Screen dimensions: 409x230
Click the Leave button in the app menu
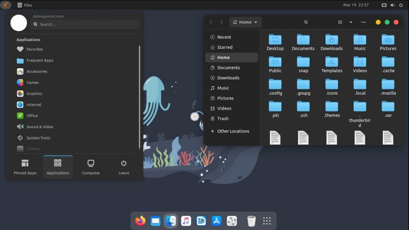click(123, 166)
